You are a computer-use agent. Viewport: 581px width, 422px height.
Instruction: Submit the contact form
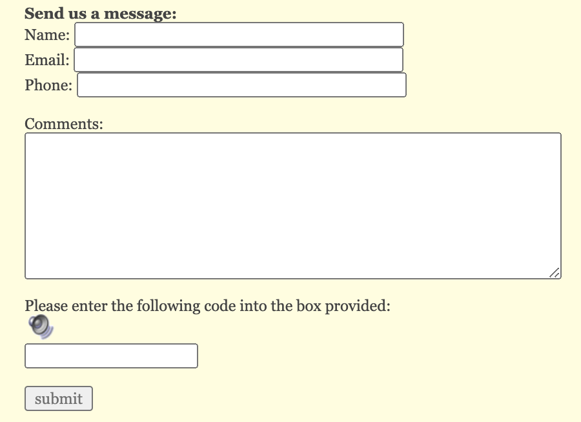click(x=59, y=399)
